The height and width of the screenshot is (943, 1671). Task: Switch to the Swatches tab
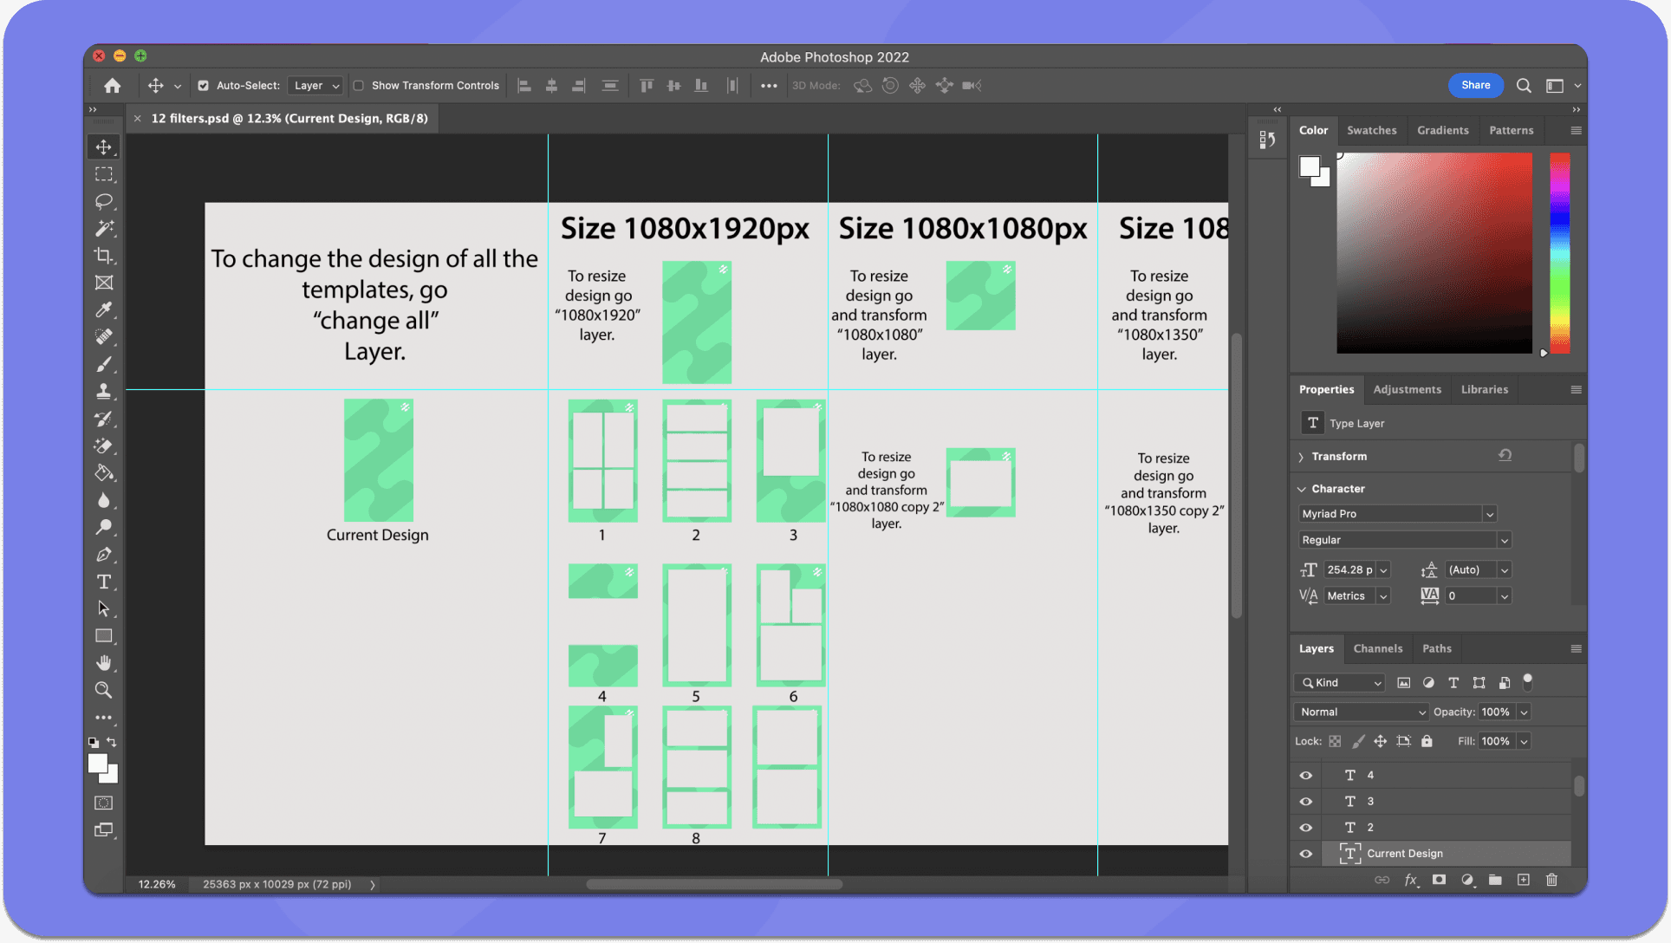(1371, 131)
